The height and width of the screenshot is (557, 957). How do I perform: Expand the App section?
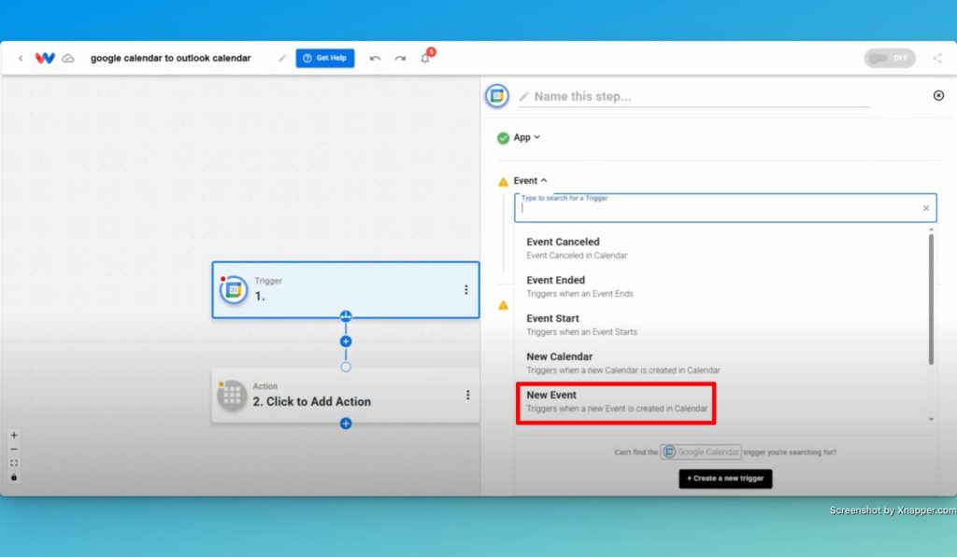pyautogui.click(x=527, y=138)
